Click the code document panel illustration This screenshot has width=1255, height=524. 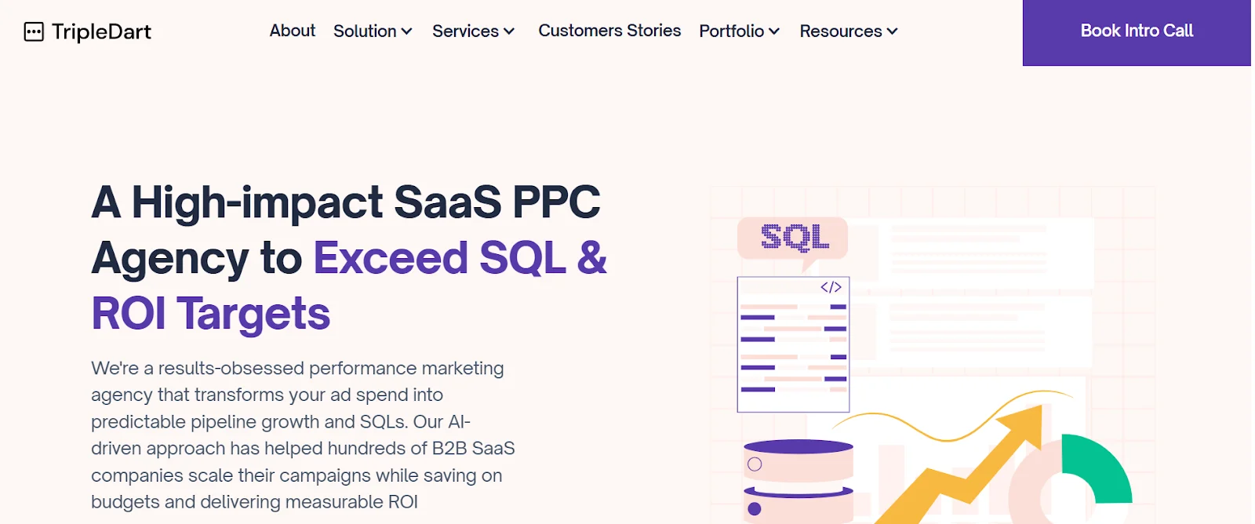(x=793, y=345)
